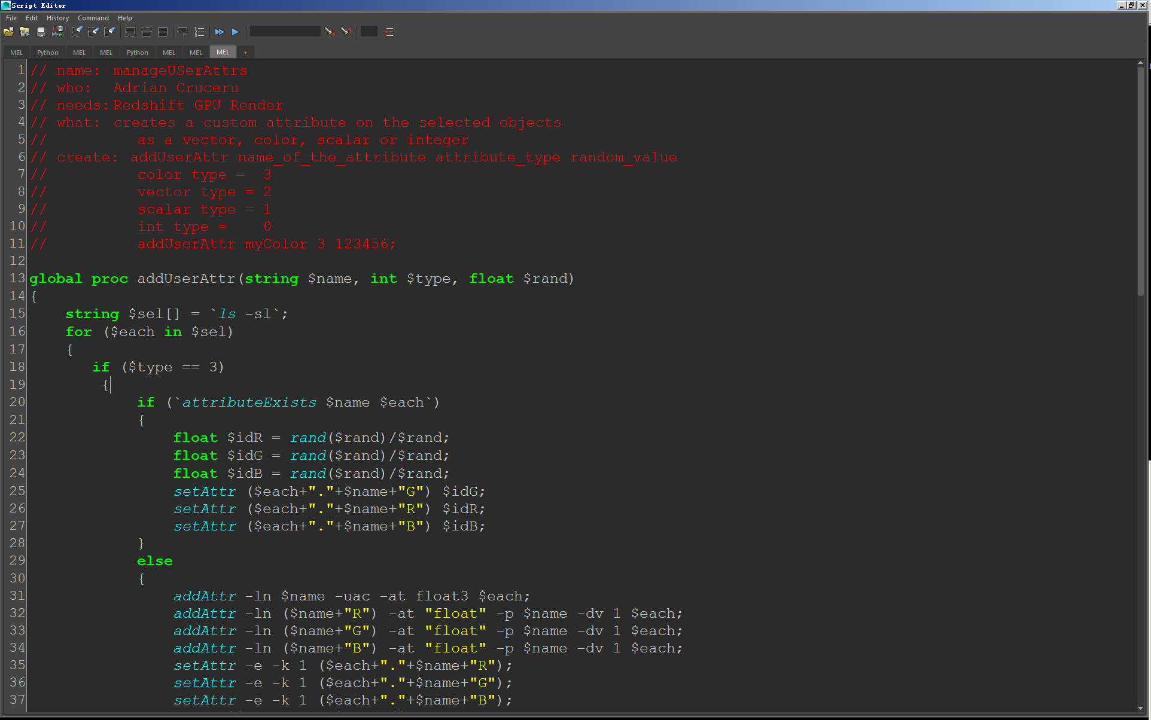
Task: Toggle Echo All Commands icon
Action: [x=182, y=32]
